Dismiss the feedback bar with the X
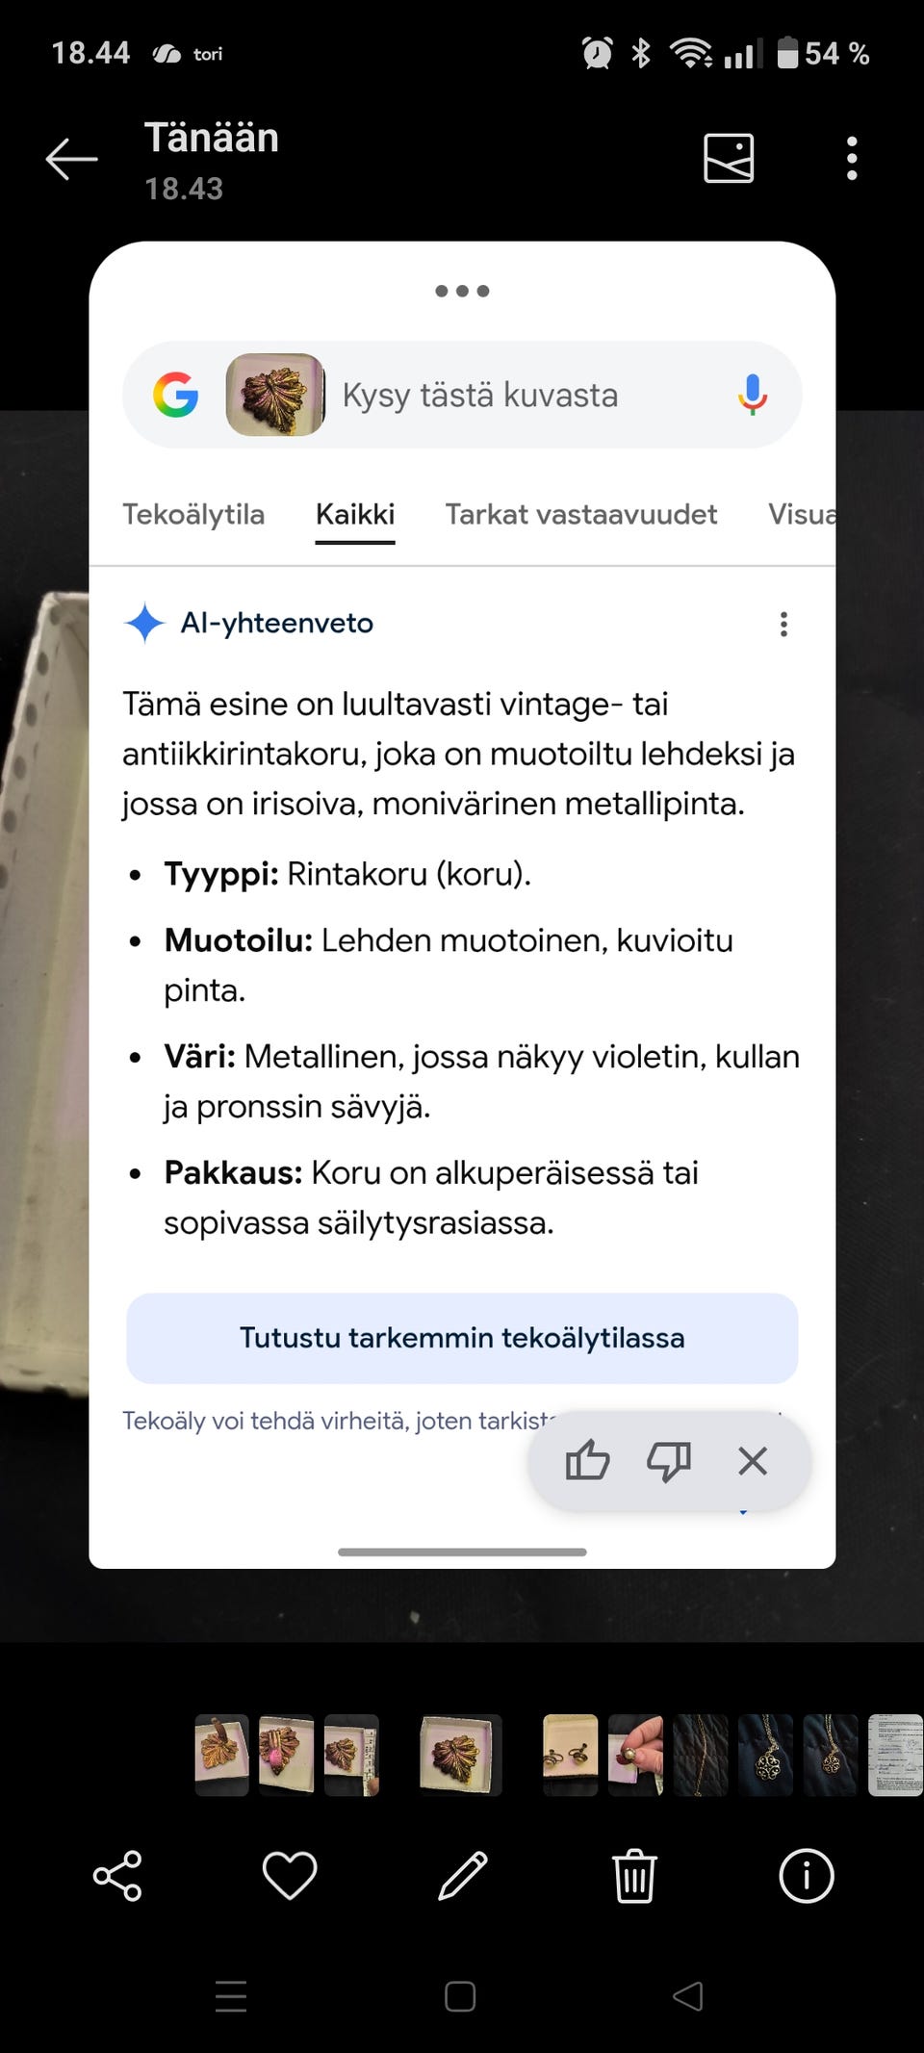Image resolution: width=924 pixels, height=2053 pixels. click(752, 1461)
